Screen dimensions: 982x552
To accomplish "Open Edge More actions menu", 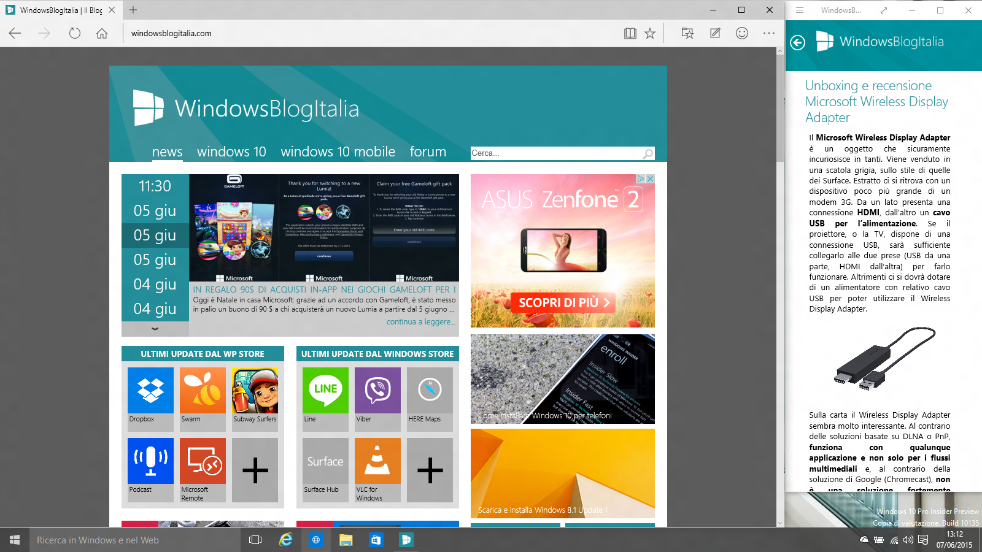I will click(769, 33).
